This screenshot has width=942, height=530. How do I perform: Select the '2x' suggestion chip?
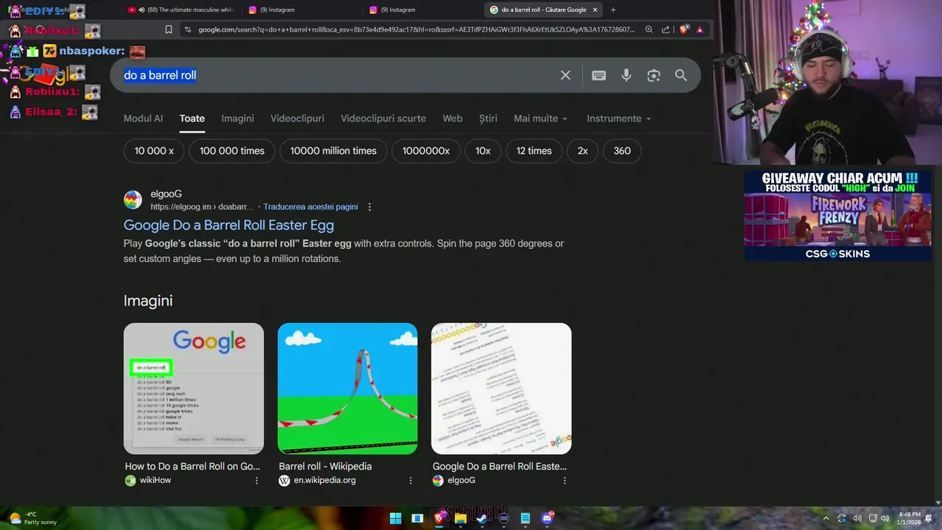(583, 151)
